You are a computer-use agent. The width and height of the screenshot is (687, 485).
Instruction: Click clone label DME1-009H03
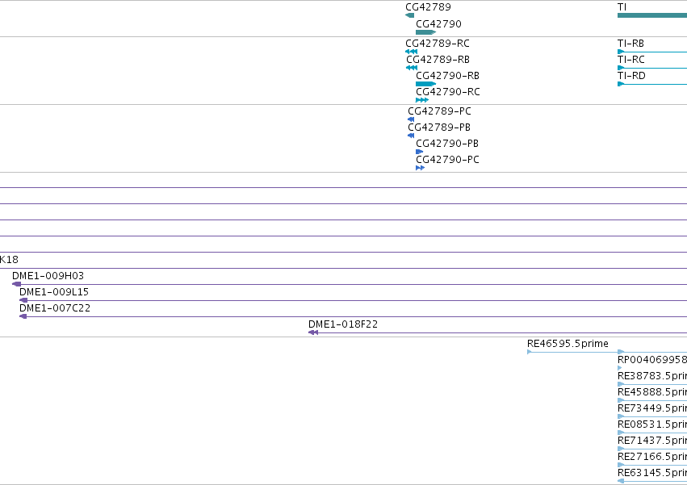point(48,276)
